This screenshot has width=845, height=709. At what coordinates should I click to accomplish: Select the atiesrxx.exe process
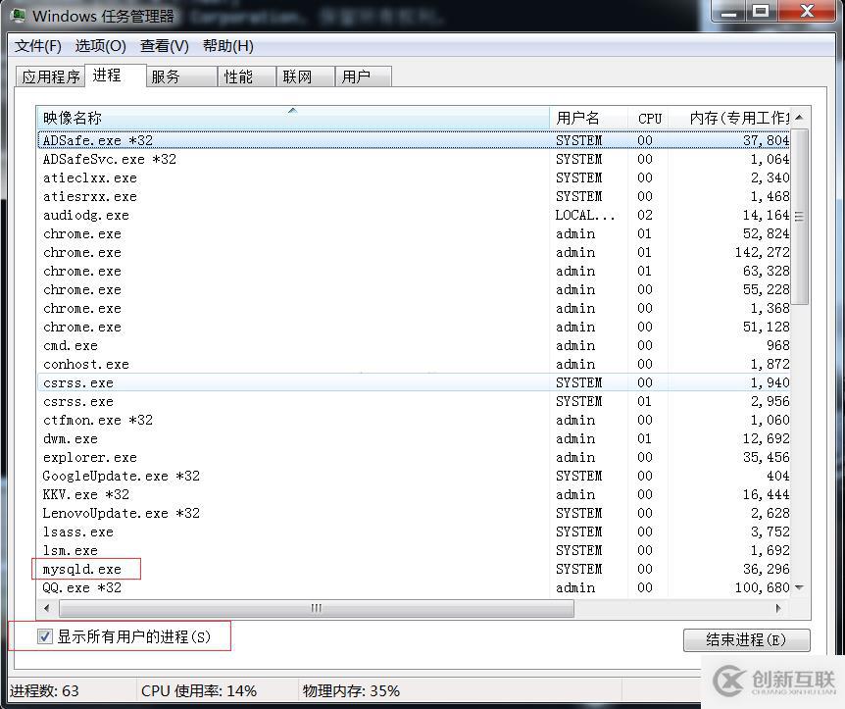tap(414, 196)
